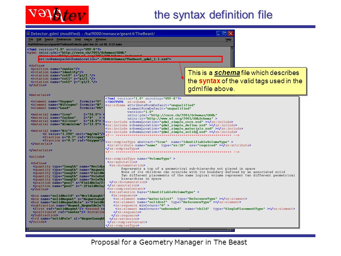
Task: Open the Preferences menu
Action: (64, 39)
